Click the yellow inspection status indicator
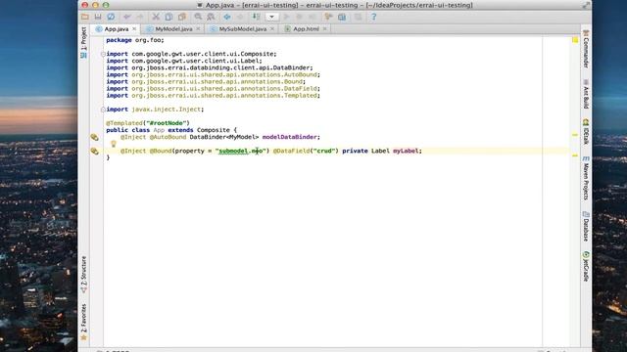This screenshot has width=627, height=352. (575, 40)
